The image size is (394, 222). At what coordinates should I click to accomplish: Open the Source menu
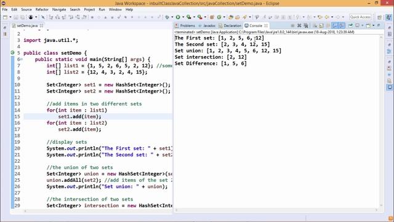point(26,10)
